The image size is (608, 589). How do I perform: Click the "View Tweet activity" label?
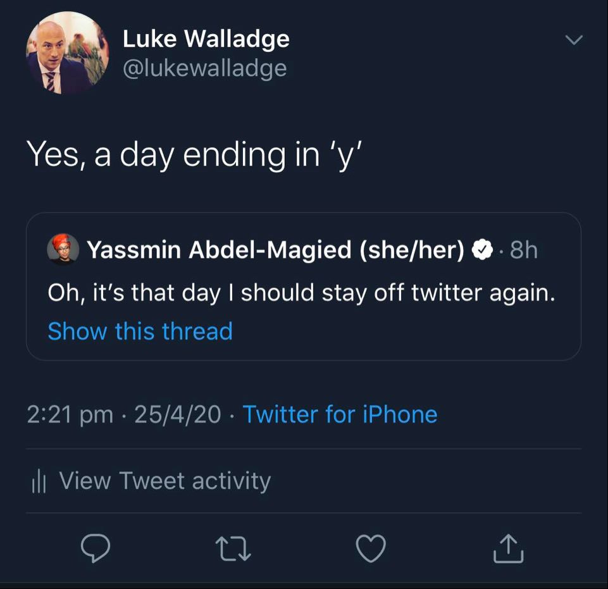coord(164,481)
